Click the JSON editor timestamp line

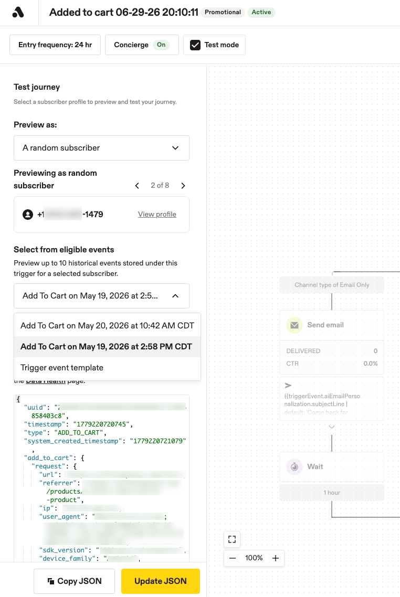(x=78, y=424)
